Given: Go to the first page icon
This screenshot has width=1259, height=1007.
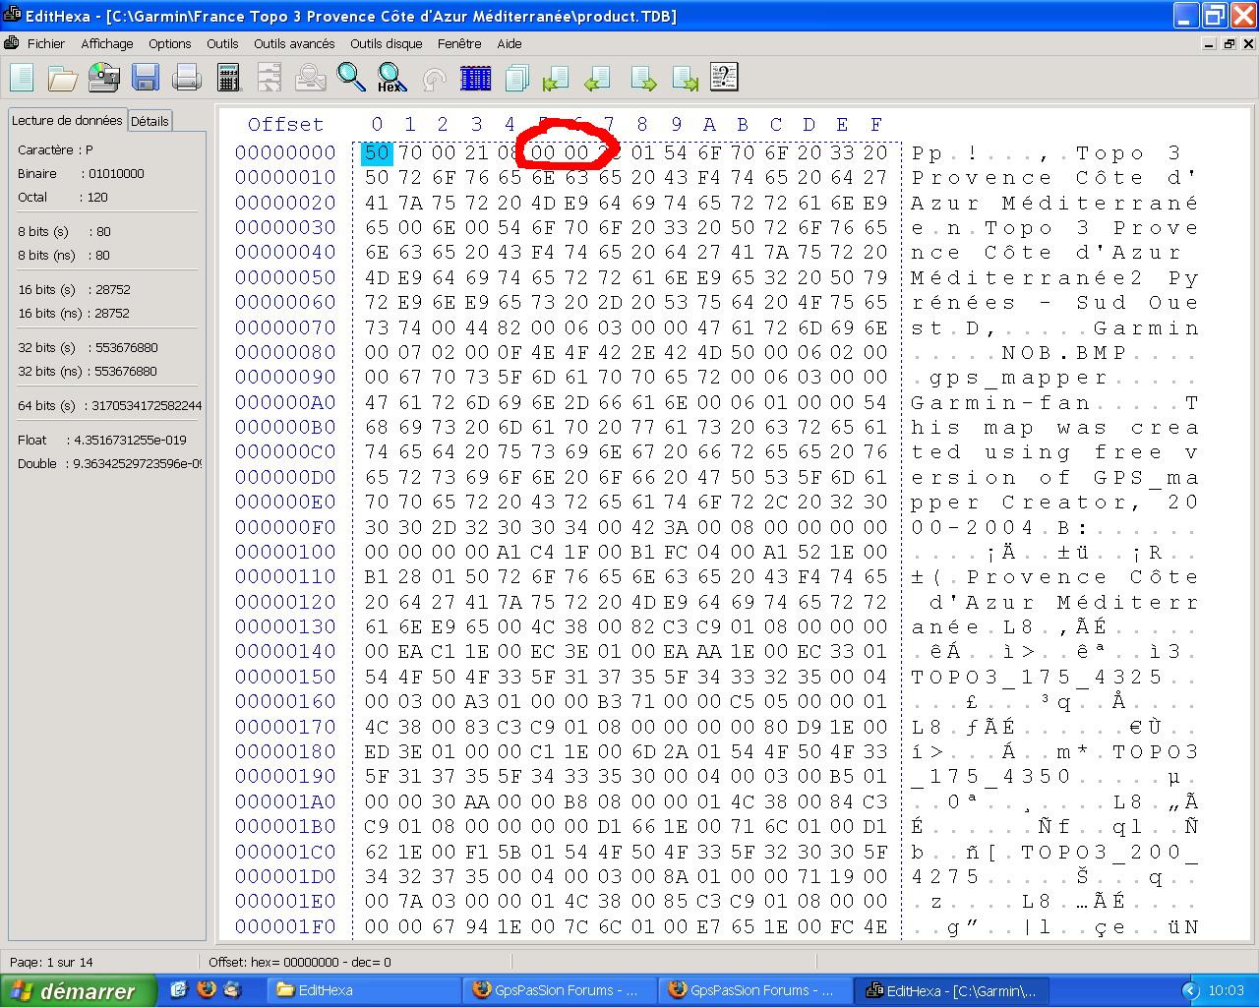Looking at the screenshot, I should tap(557, 79).
